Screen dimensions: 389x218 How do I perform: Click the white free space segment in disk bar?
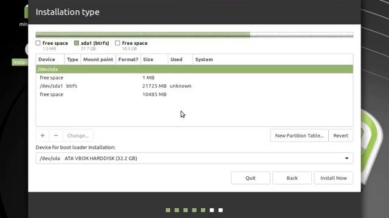click(x=301, y=35)
